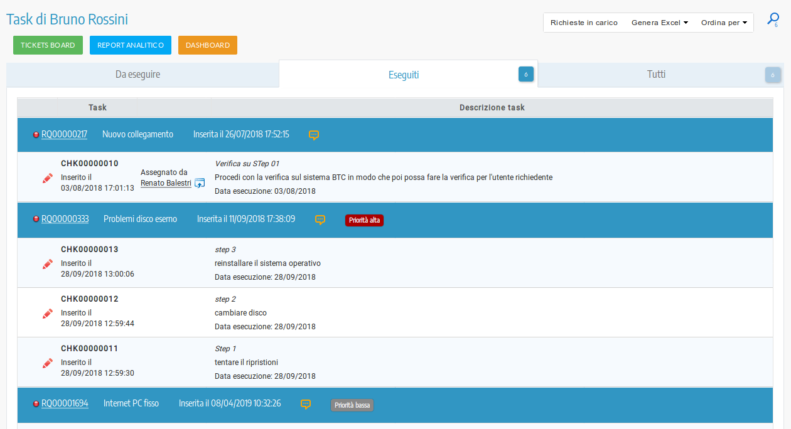Viewport: 791px width, 429px height.
Task: Open comment bubble for RQ00000217
Action: [314, 135]
